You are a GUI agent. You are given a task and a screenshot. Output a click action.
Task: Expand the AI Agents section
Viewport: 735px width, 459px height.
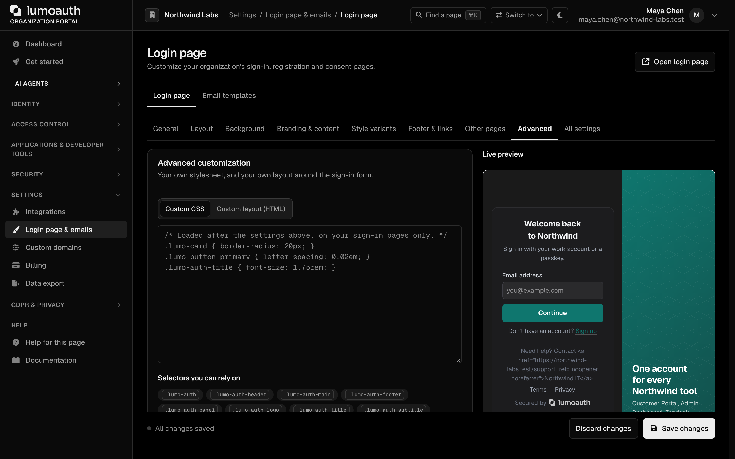(66, 84)
